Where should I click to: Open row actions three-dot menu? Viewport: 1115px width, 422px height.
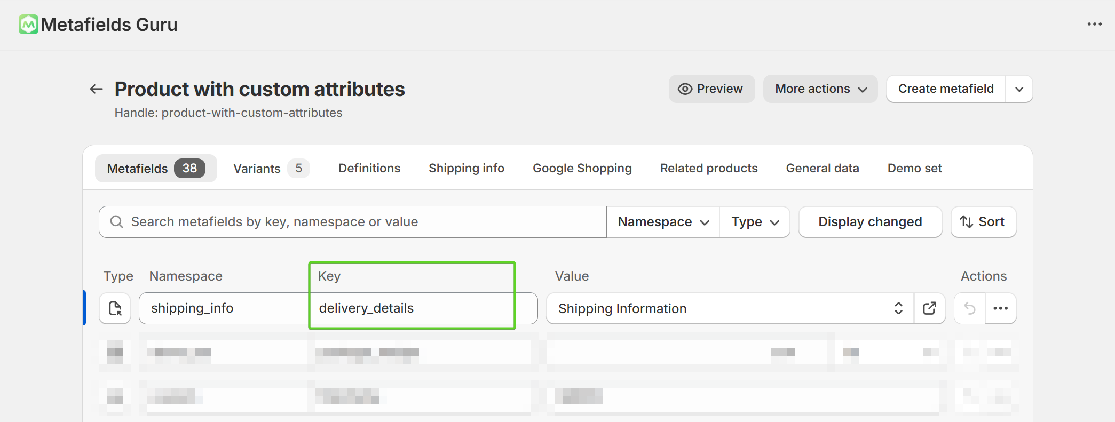1000,308
